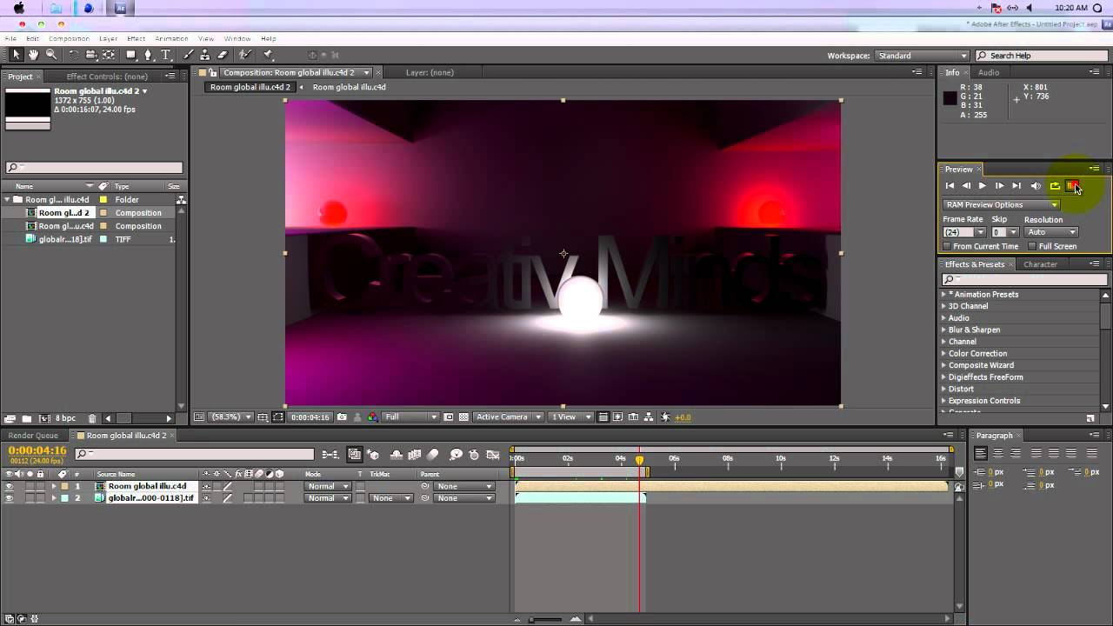
Task: Click the Apple menu logo
Action: tap(20, 8)
